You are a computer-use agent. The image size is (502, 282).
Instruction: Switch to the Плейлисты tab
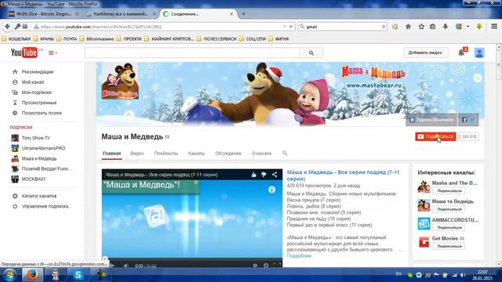point(166,154)
